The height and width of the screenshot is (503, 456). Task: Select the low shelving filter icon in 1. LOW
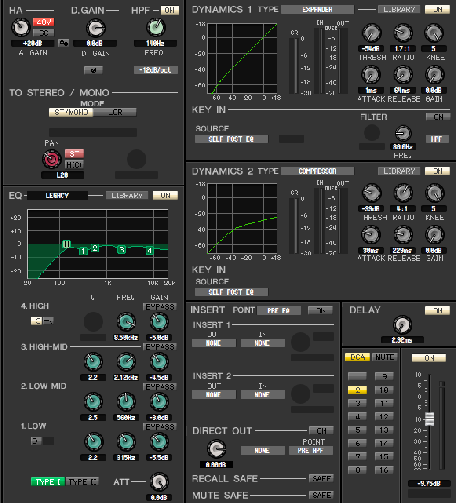pos(36,441)
